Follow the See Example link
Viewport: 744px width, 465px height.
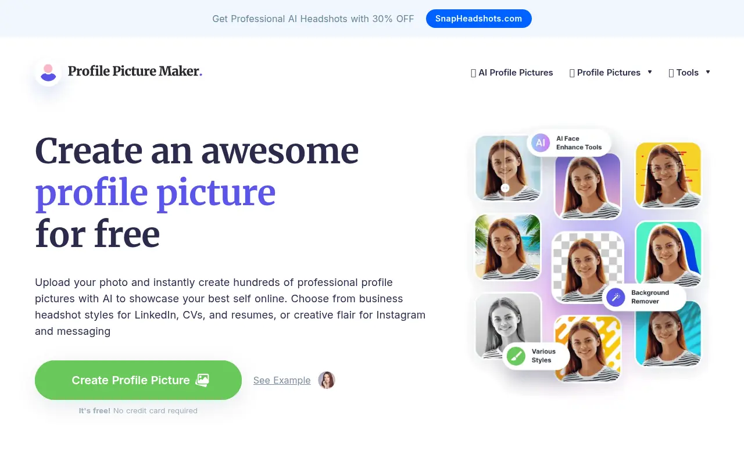pos(281,380)
